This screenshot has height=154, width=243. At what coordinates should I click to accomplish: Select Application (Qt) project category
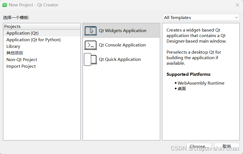[22, 33]
